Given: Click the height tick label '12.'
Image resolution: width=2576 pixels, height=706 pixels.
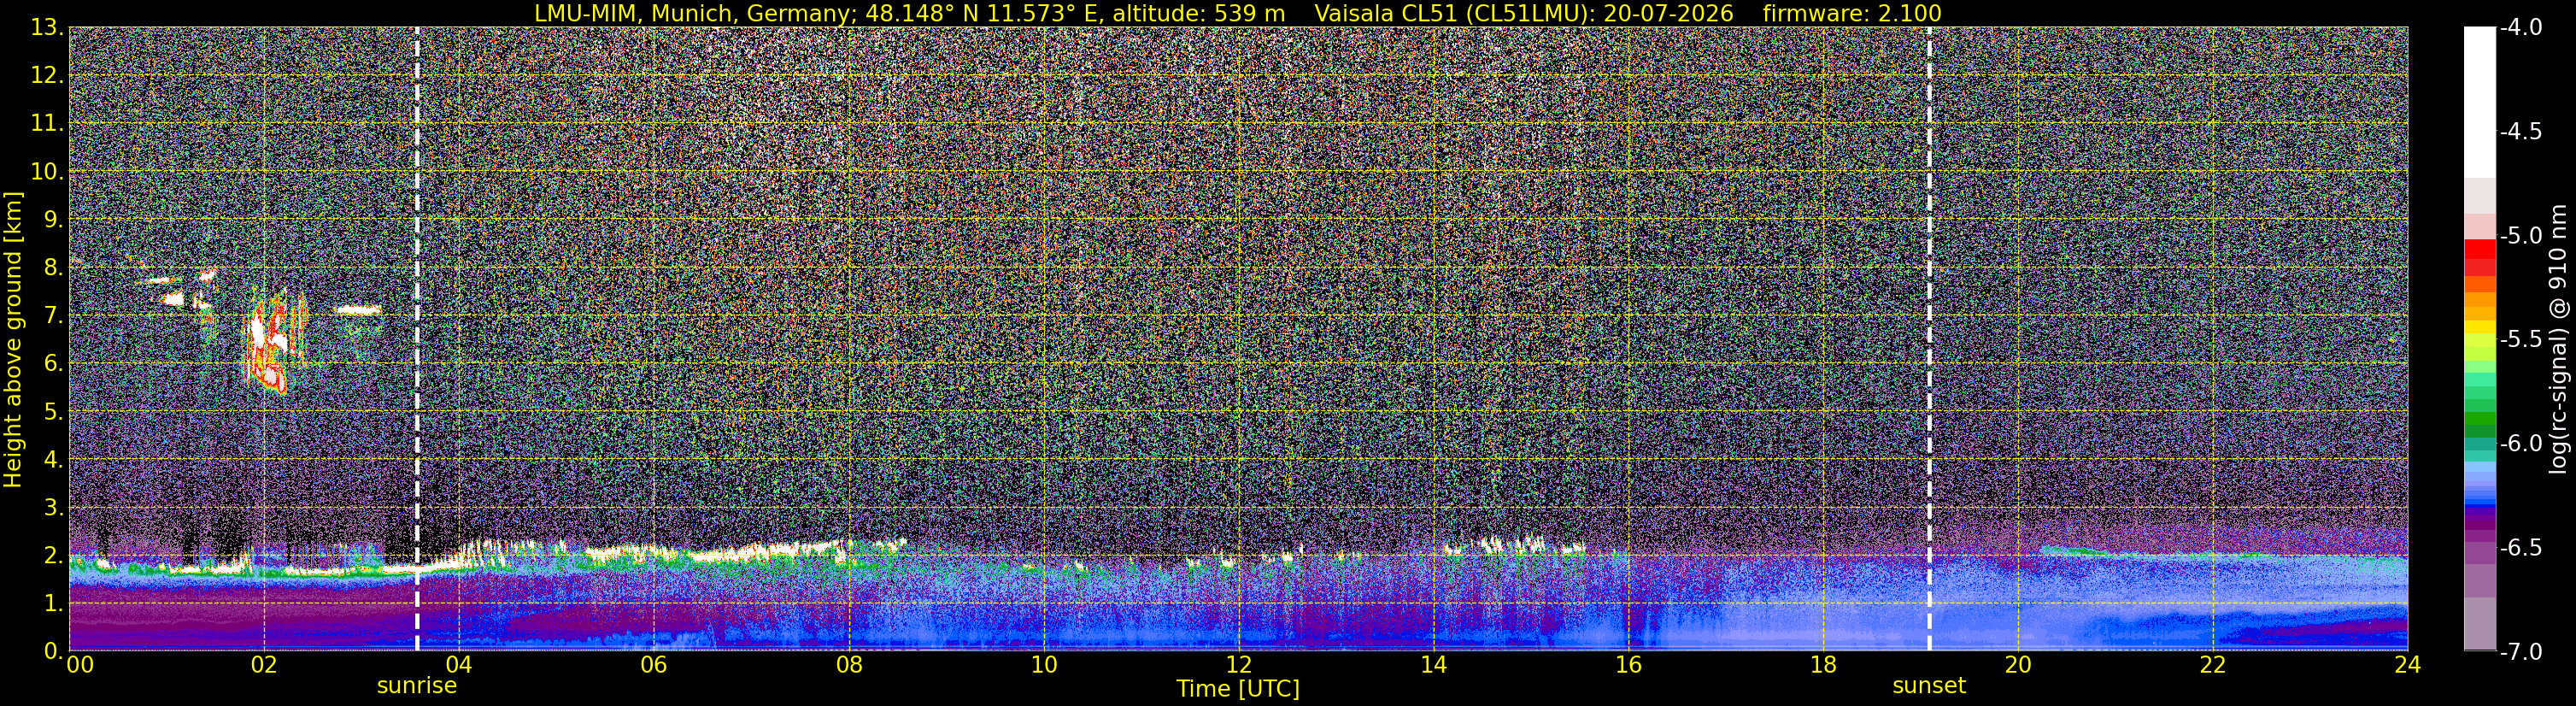Looking at the screenshot, I should 47,76.
